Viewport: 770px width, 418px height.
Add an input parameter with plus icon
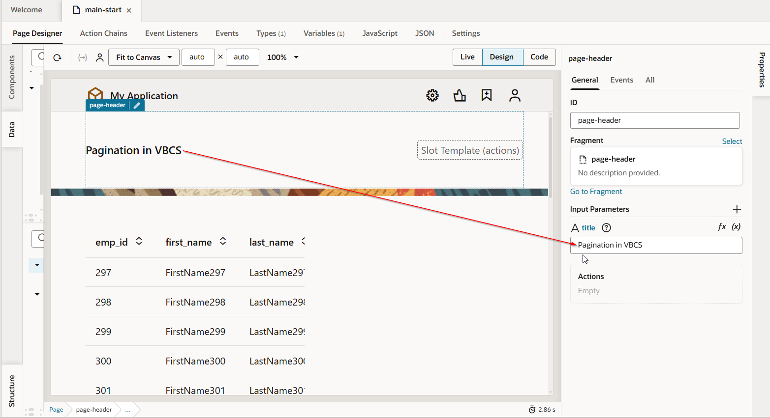(x=737, y=209)
